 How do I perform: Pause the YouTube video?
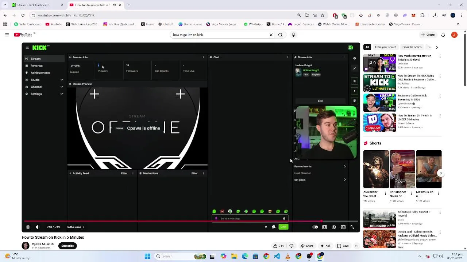[x=28, y=227]
